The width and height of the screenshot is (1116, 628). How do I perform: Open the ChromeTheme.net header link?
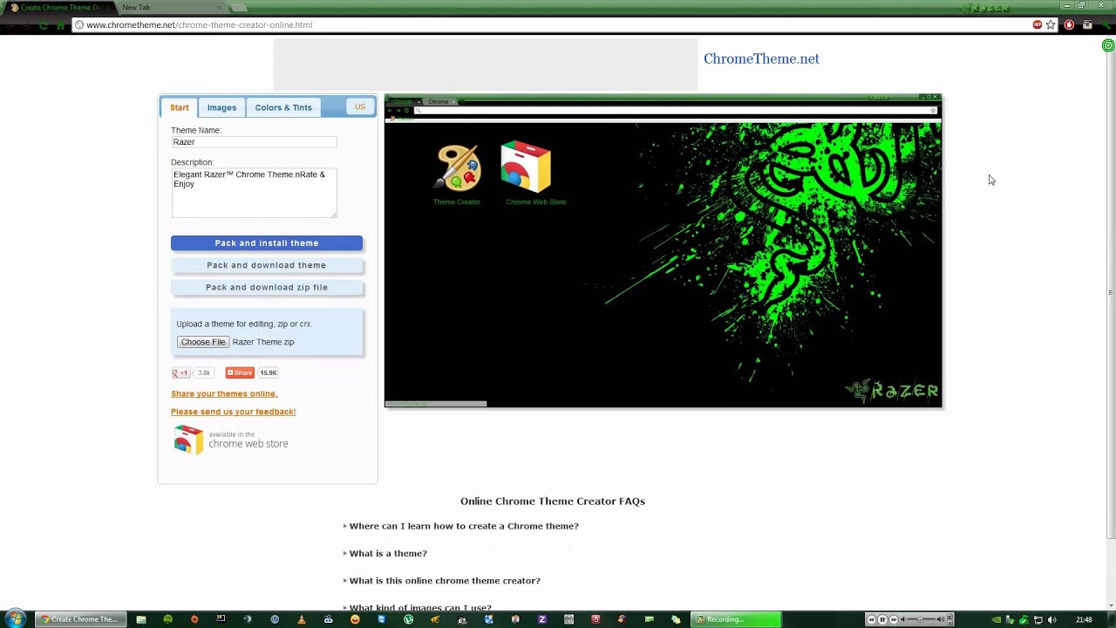(x=761, y=58)
